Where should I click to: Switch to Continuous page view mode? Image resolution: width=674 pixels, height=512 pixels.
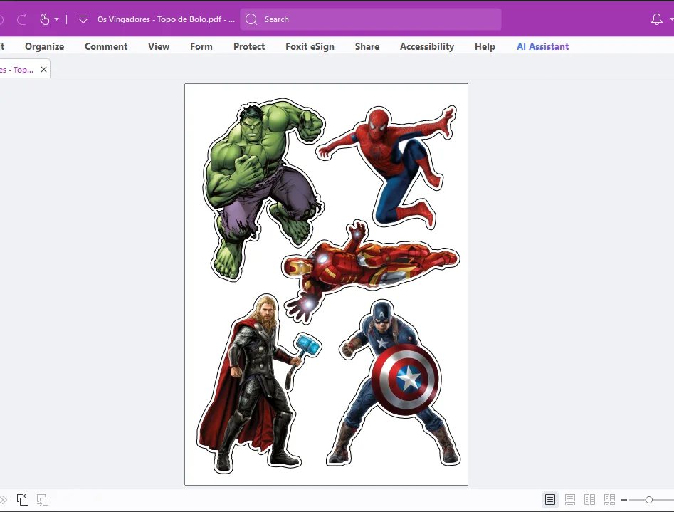click(x=570, y=499)
